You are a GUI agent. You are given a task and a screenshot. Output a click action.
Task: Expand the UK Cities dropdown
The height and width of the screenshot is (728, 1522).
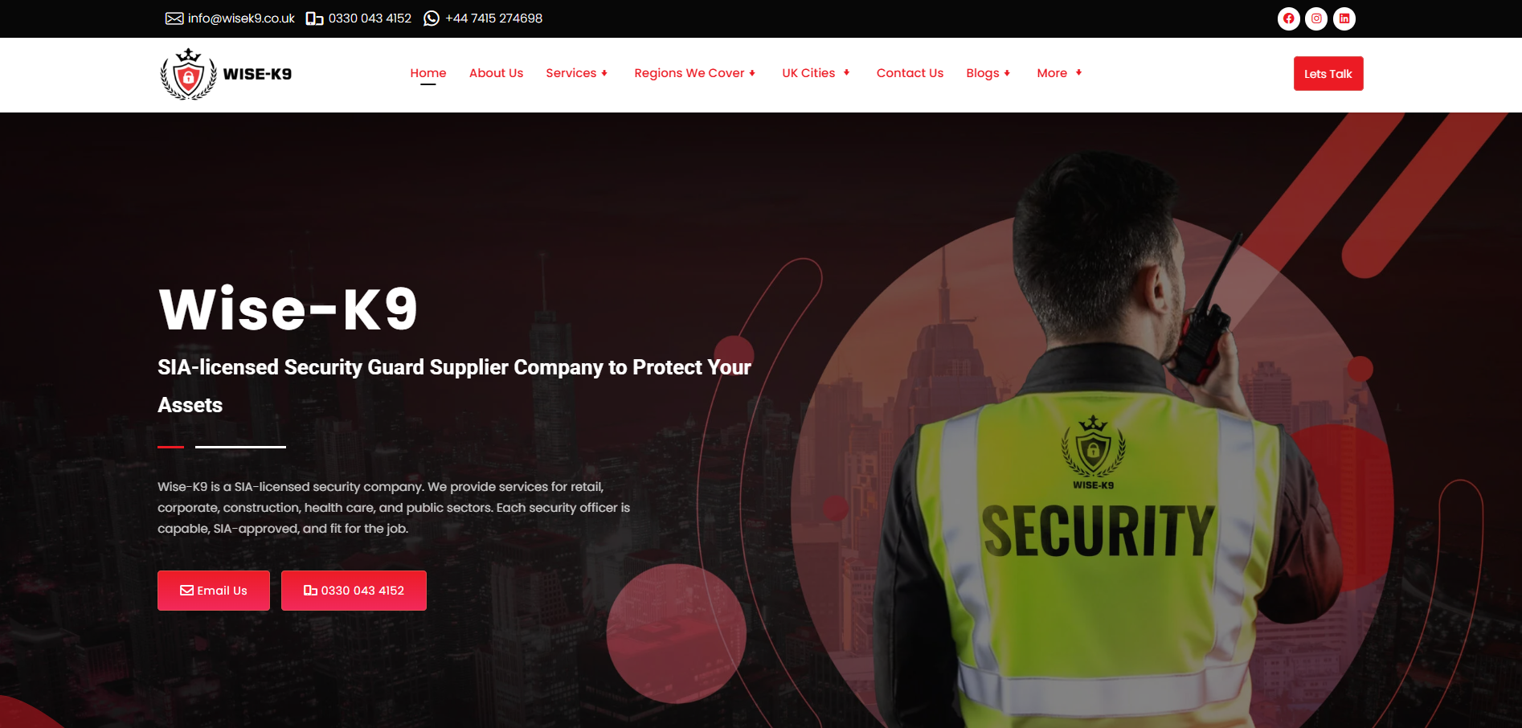point(816,73)
